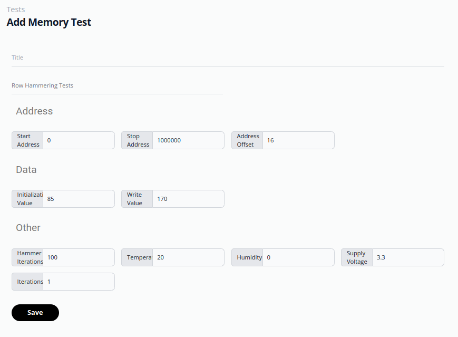Click the Add Memory Test page heading
458x337 pixels.
(49, 22)
